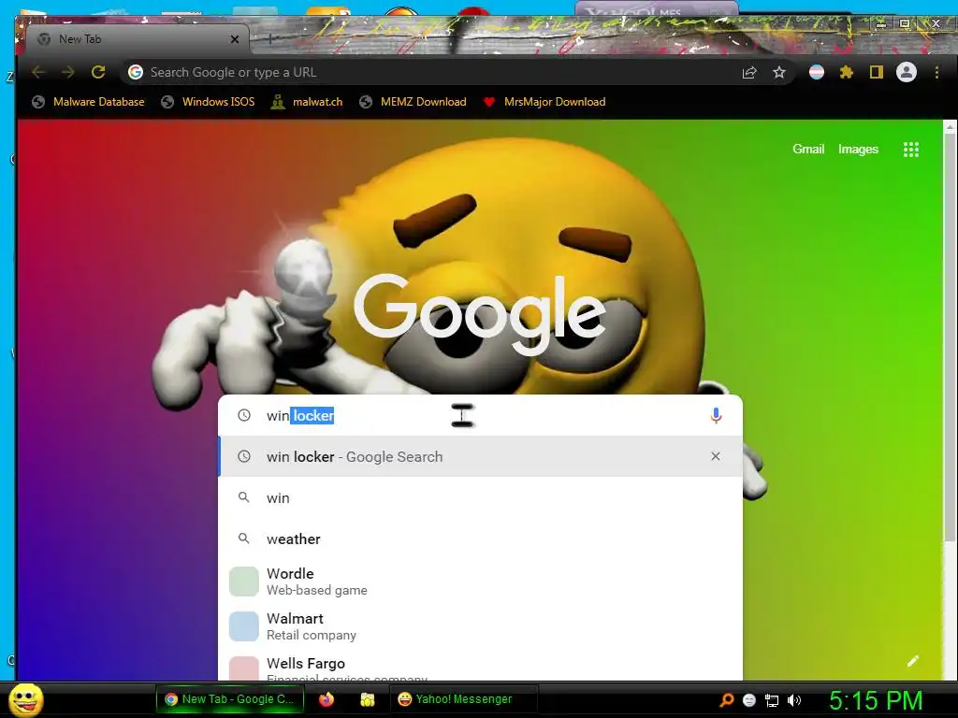Open Chrome's three-dot menu
This screenshot has width=958, height=718.
936,73
